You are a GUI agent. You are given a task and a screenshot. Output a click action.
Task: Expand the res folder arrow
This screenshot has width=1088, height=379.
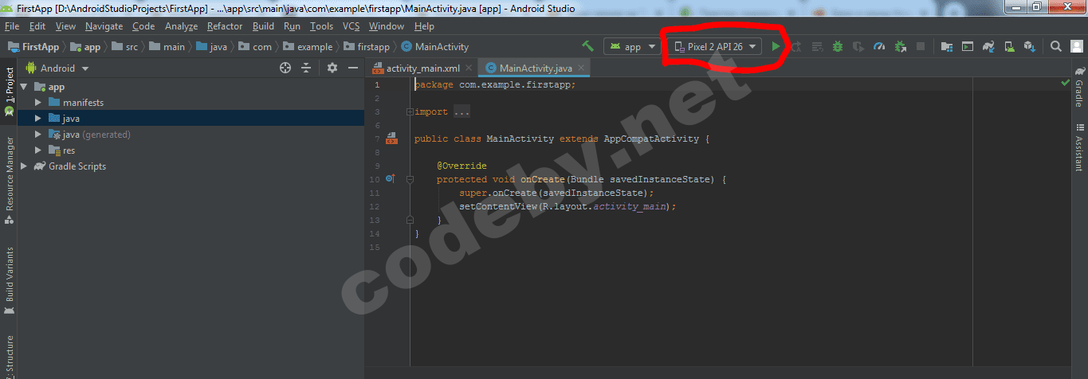[38, 150]
